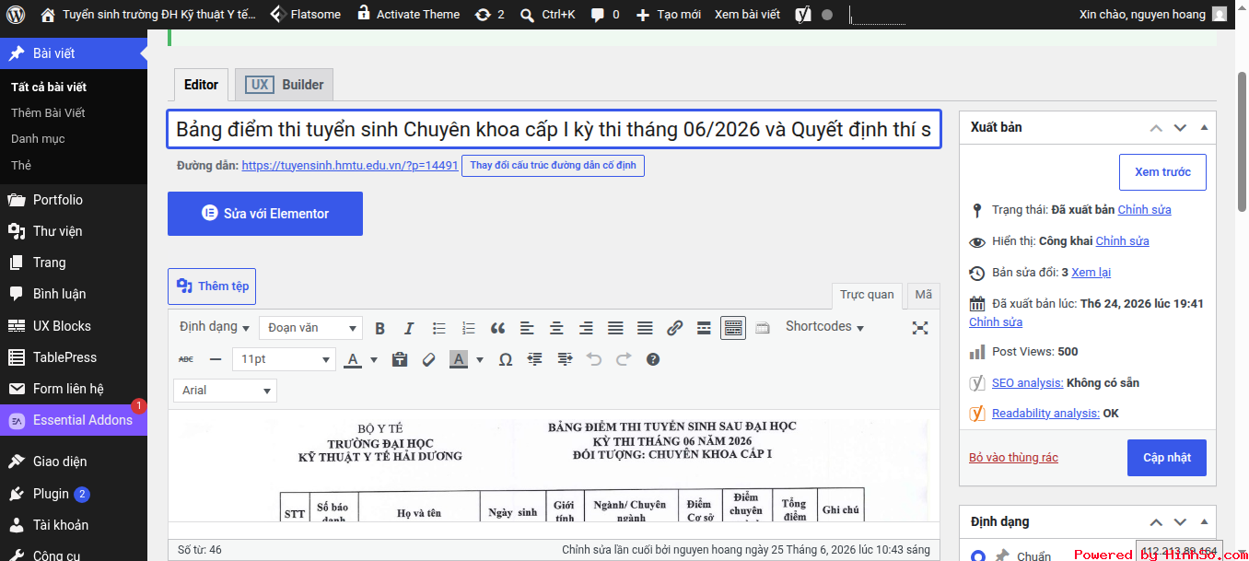The image size is (1249, 561).
Task: Switch editor to Mã text tab
Action: click(x=923, y=295)
